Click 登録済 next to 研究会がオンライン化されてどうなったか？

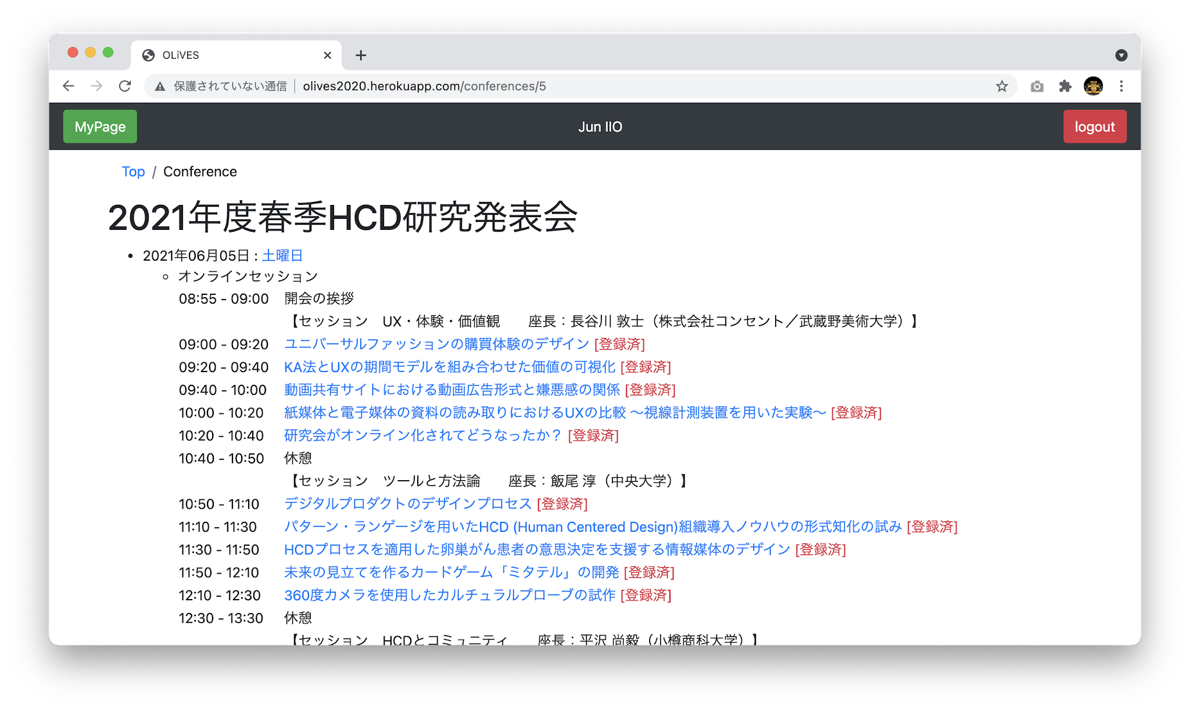pos(593,435)
